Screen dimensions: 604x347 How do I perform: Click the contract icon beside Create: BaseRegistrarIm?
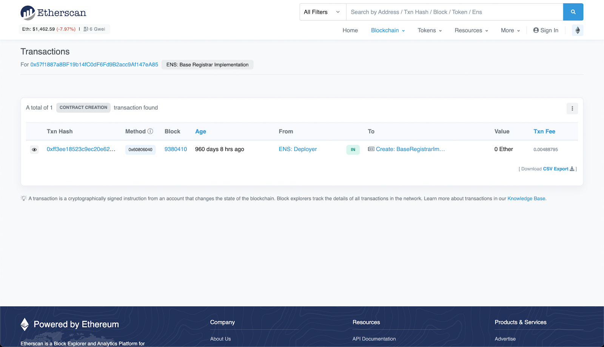tap(371, 149)
